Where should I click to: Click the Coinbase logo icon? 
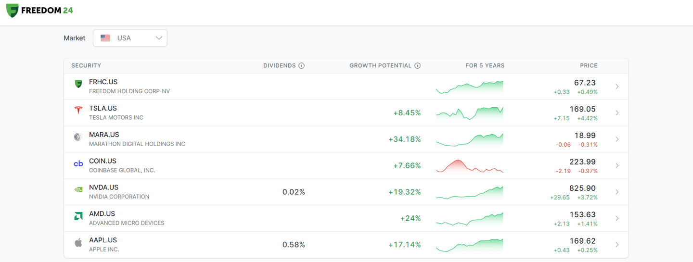tap(78, 163)
